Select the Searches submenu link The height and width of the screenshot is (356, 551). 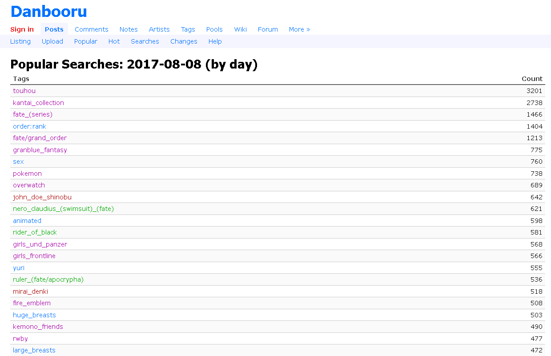(145, 41)
